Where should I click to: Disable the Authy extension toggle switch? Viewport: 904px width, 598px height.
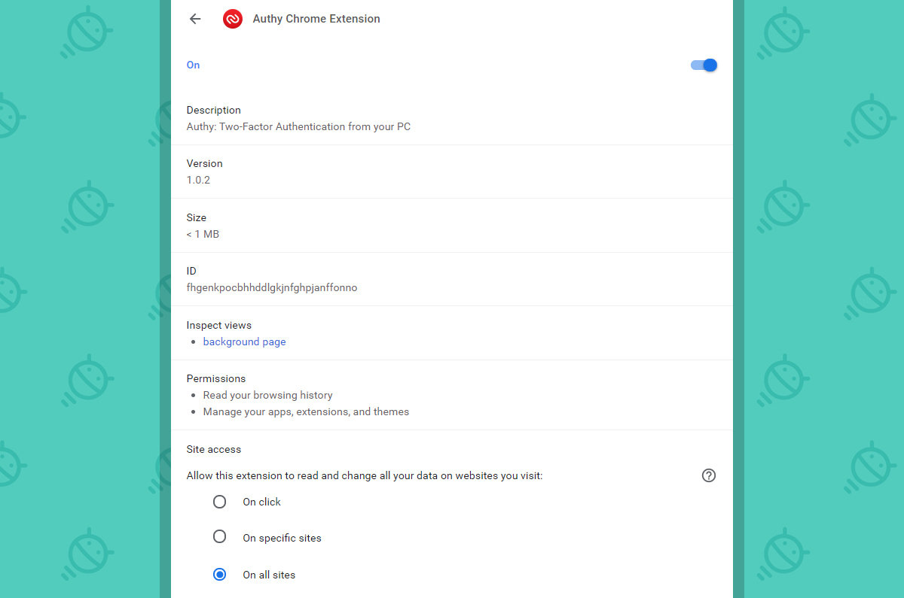704,65
